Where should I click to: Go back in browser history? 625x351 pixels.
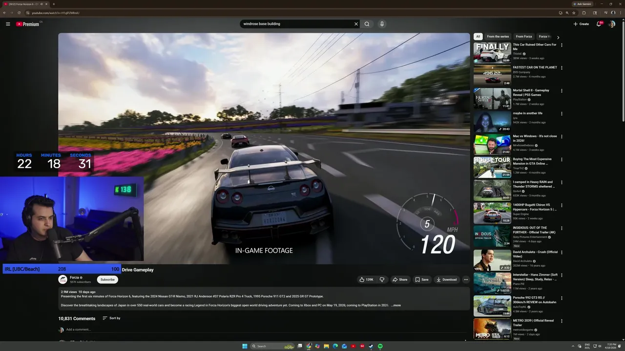[4, 13]
